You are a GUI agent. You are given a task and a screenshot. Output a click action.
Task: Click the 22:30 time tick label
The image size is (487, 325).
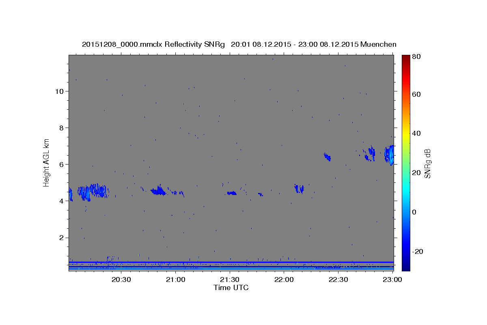(x=338, y=279)
